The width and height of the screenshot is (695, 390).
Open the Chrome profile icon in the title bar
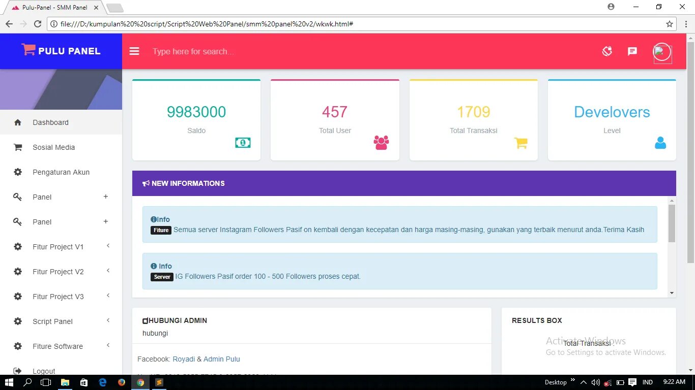point(611,7)
